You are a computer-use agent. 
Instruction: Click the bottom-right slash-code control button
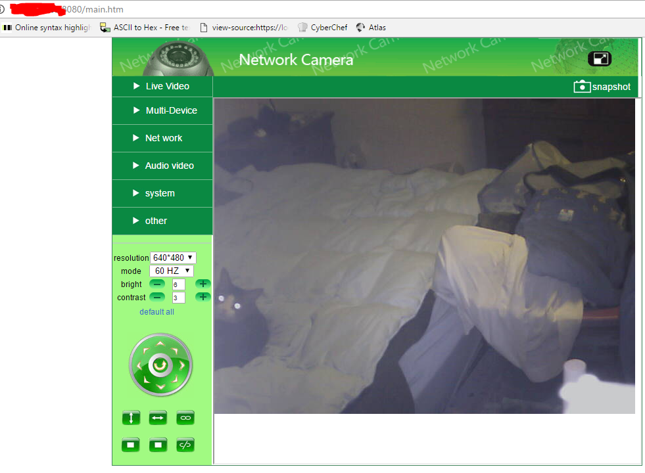(x=185, y=445)
